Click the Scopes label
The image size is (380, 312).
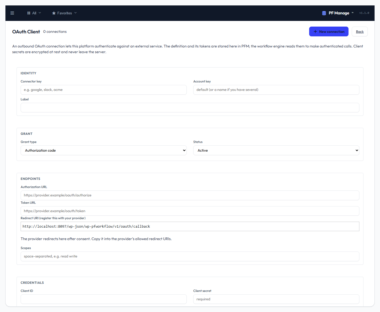pyautogui.click(x=26, y=248)
